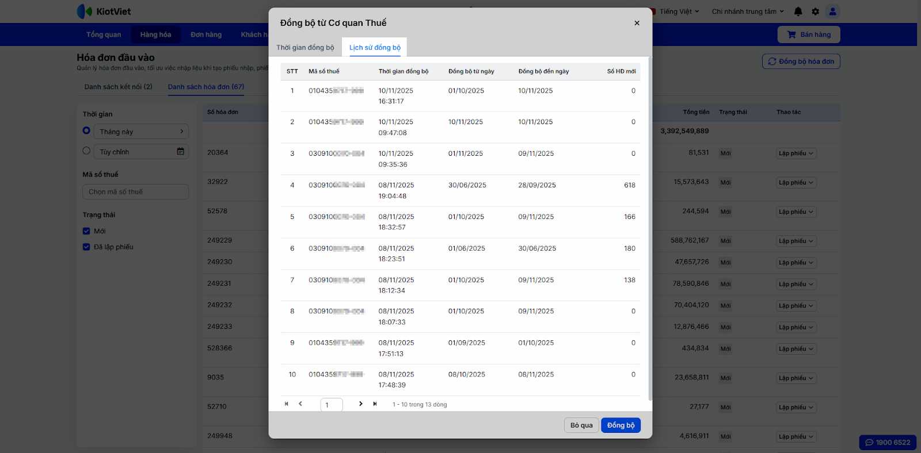Open the Đơn hàng menu
The width and height of the screenshot is (921, 453).
pos(206,34)
